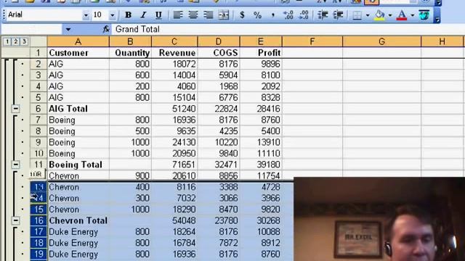Screen dimensions: 465x261
Task: Click the Merge and Center icon
Action: click(x=224, y=14)
